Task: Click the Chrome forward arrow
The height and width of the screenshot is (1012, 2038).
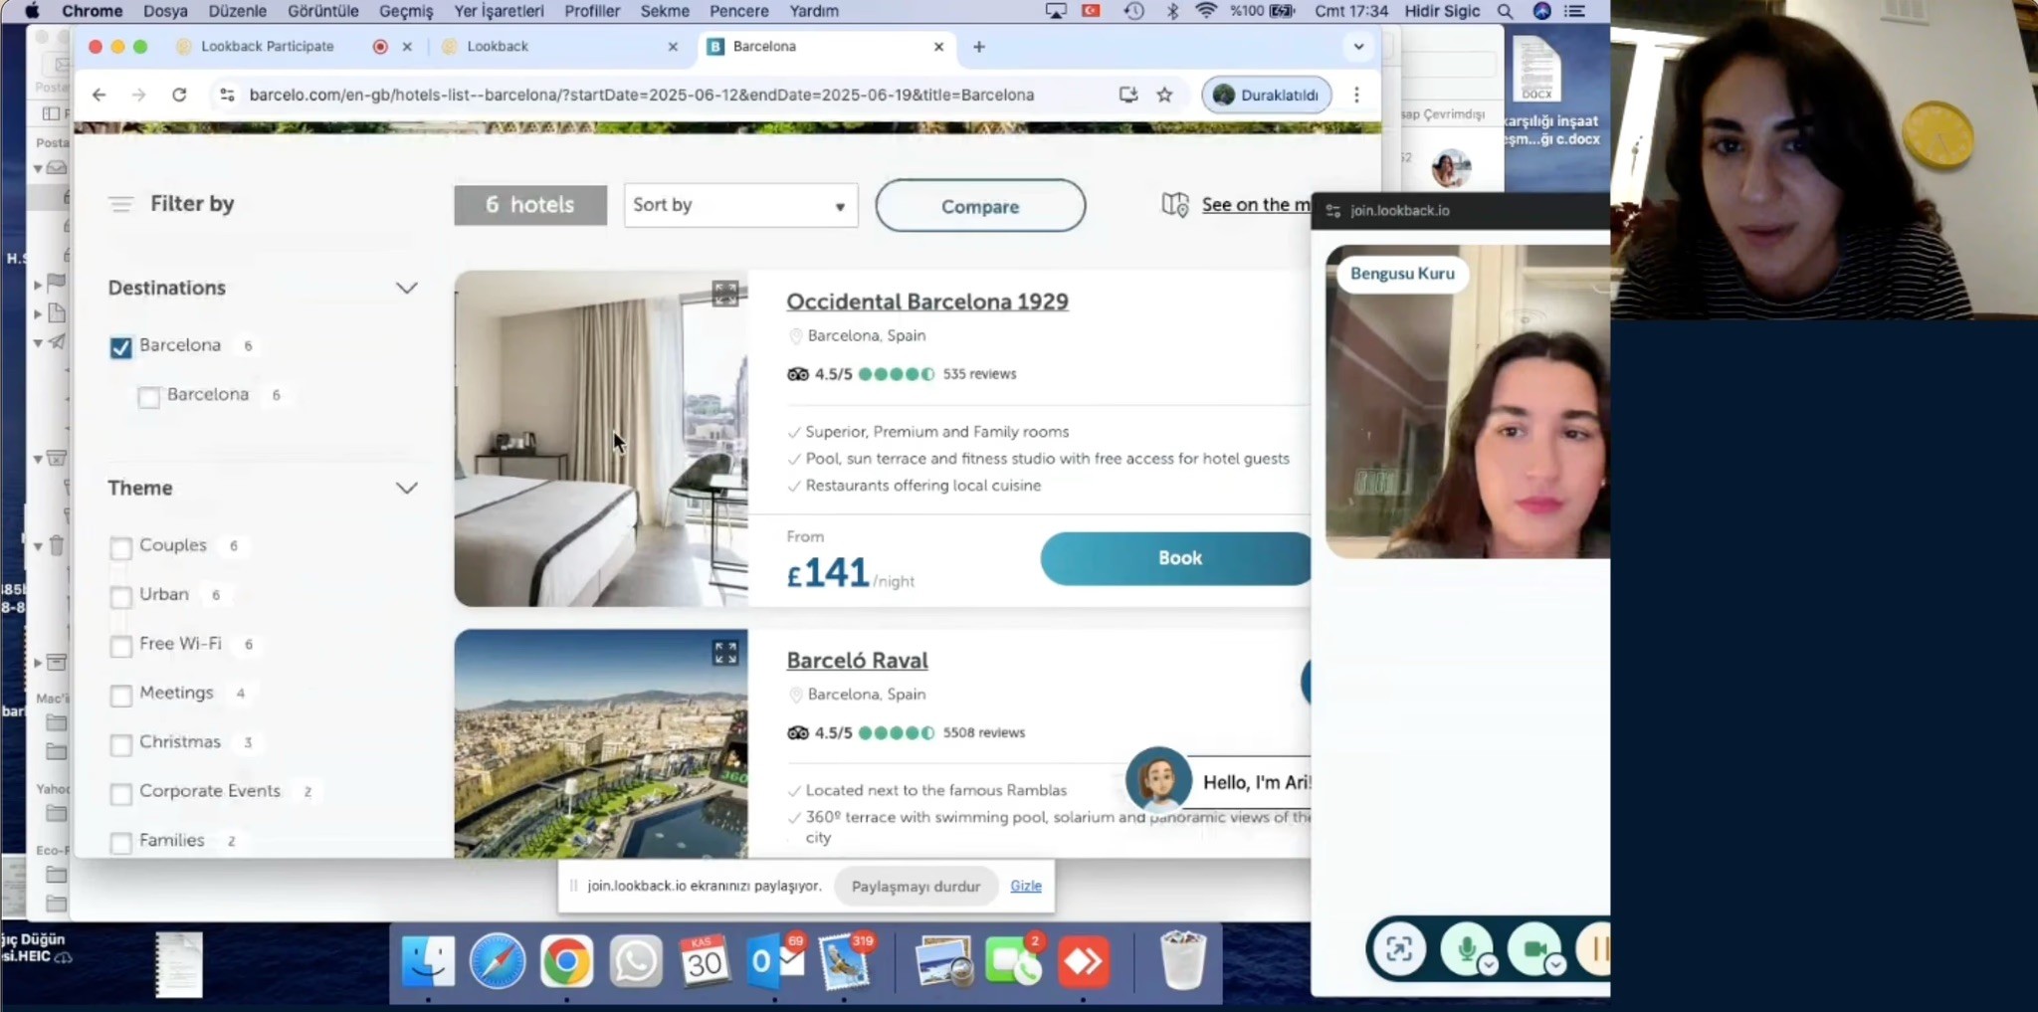Action: pos(138,95)
